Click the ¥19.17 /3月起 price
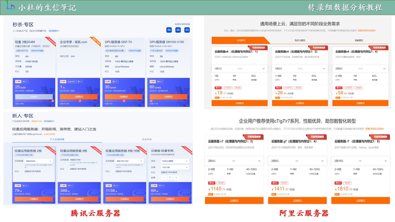The image size is (395, 222). [x=224, y=93]
